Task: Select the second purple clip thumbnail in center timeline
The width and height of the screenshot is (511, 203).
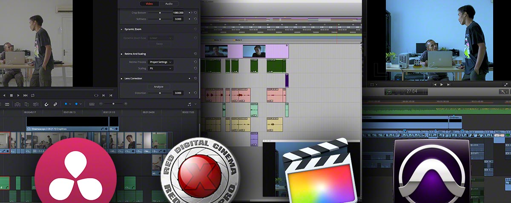Action: 254,51
